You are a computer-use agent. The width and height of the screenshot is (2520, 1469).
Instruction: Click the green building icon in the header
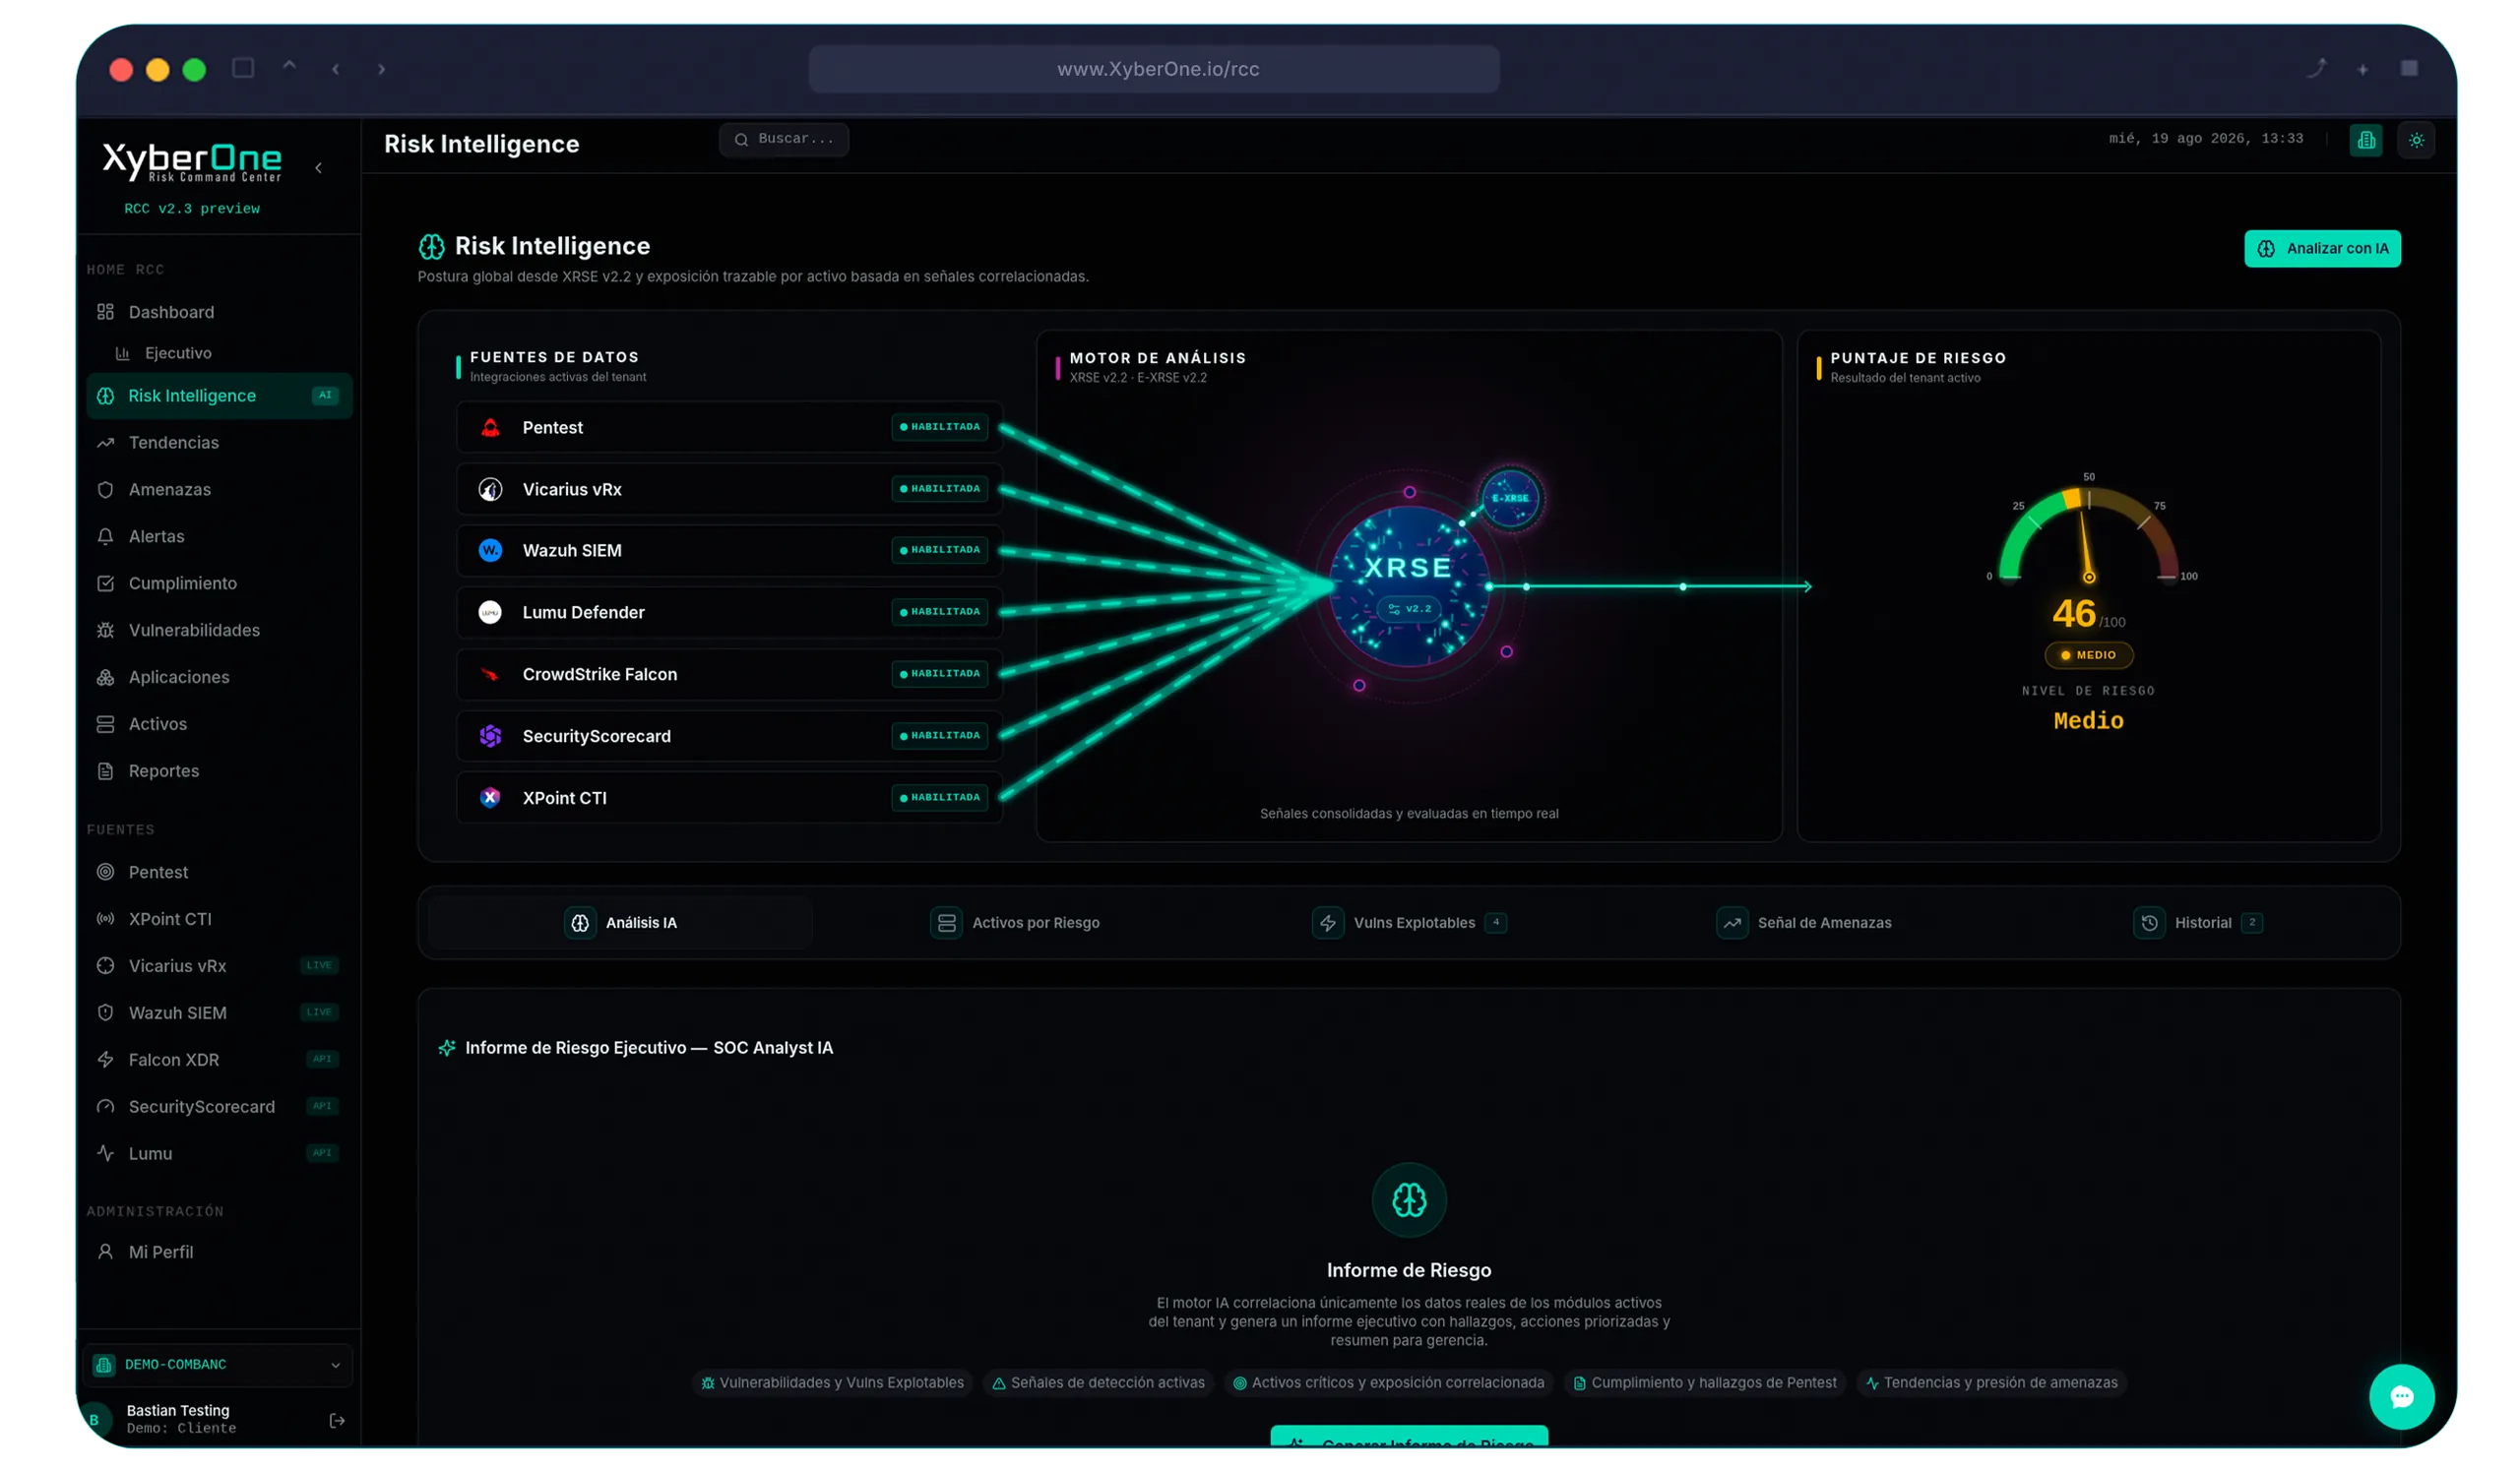[2366, 140]
